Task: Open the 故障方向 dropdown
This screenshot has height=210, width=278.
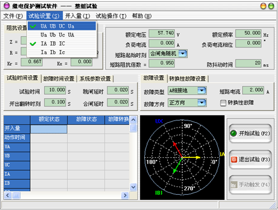Action: click(201, 102)
